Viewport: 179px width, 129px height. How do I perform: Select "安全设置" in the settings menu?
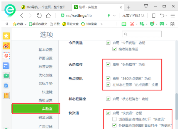coord(45,118)
